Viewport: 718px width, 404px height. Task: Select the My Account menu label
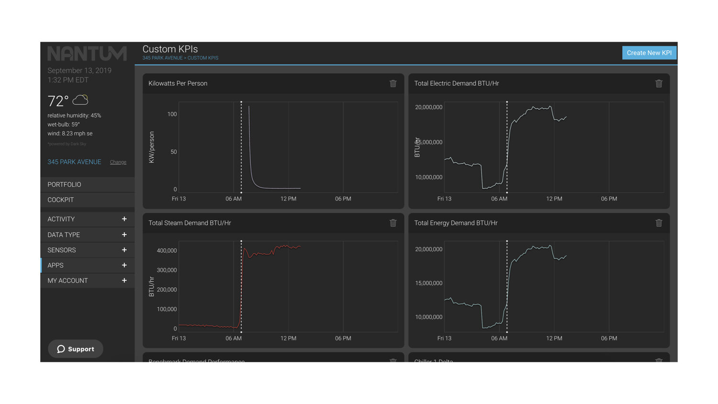67,281
